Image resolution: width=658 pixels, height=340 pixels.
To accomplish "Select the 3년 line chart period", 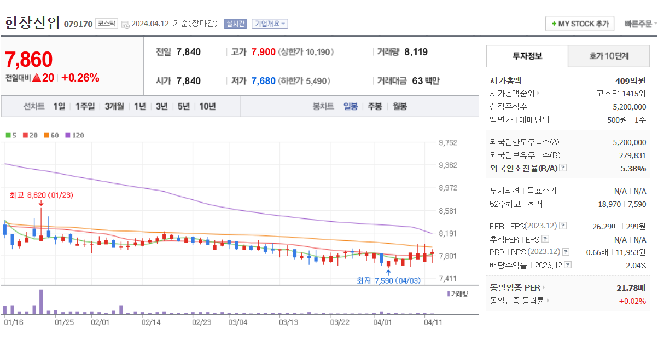I will (x=161, y=106).
